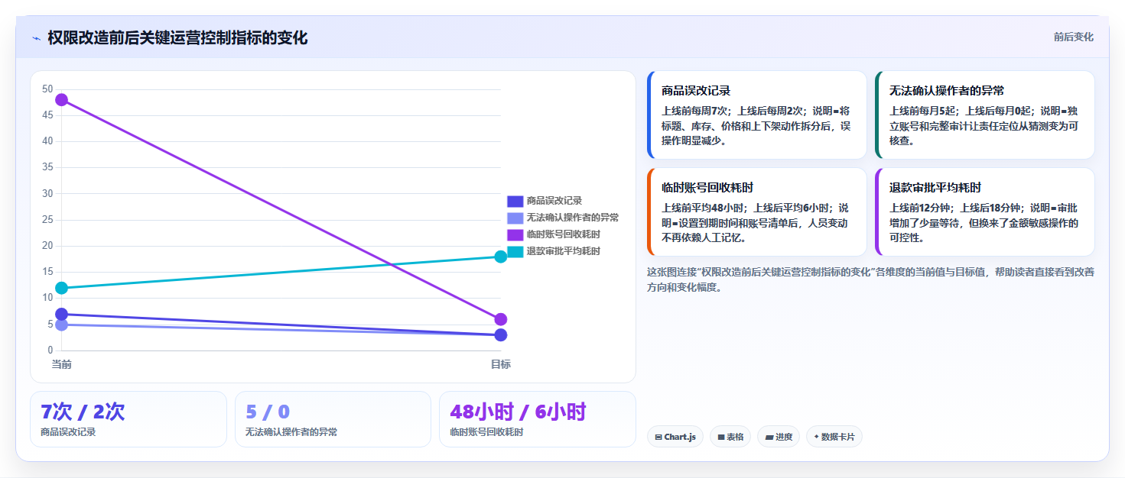Toggle 临时账号回收耗时 legend color swatch

(515, 234)
